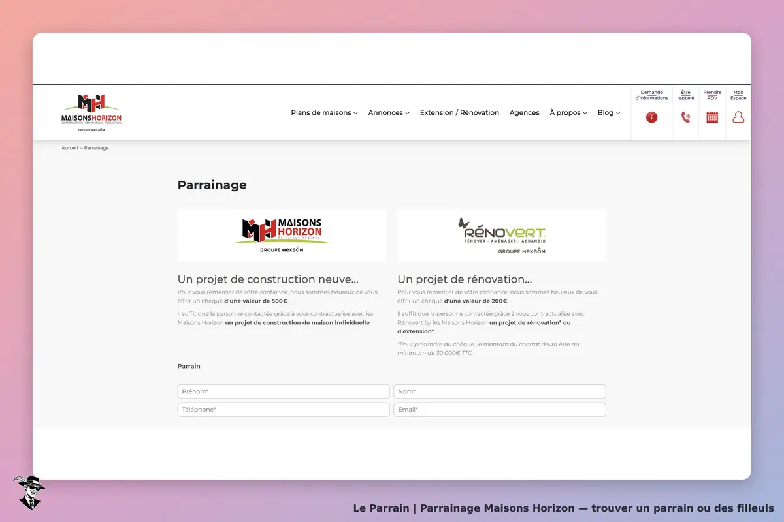Focus the Email input field
The width and height of the screenshot is (784, 522).
click(x=500, y=410)
